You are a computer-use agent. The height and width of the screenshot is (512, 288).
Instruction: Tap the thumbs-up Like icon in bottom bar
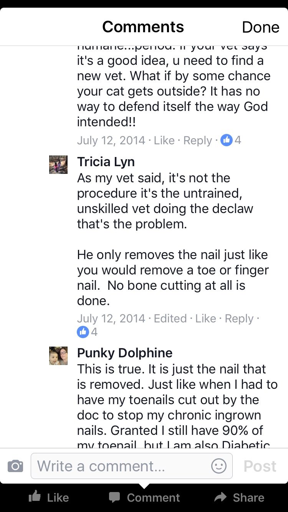(x=35, y=497)
